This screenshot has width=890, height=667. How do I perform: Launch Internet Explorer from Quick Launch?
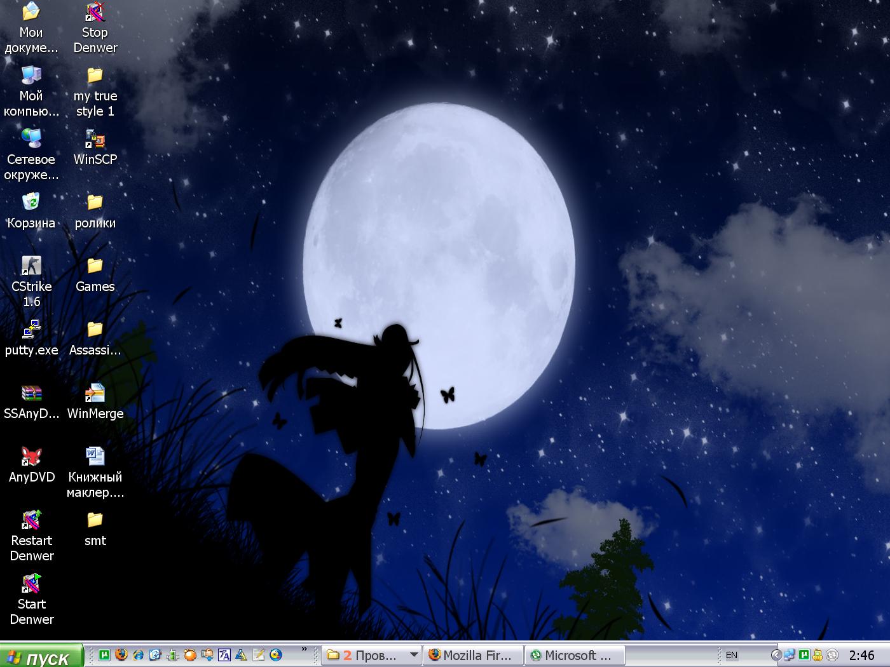[139, 655]
